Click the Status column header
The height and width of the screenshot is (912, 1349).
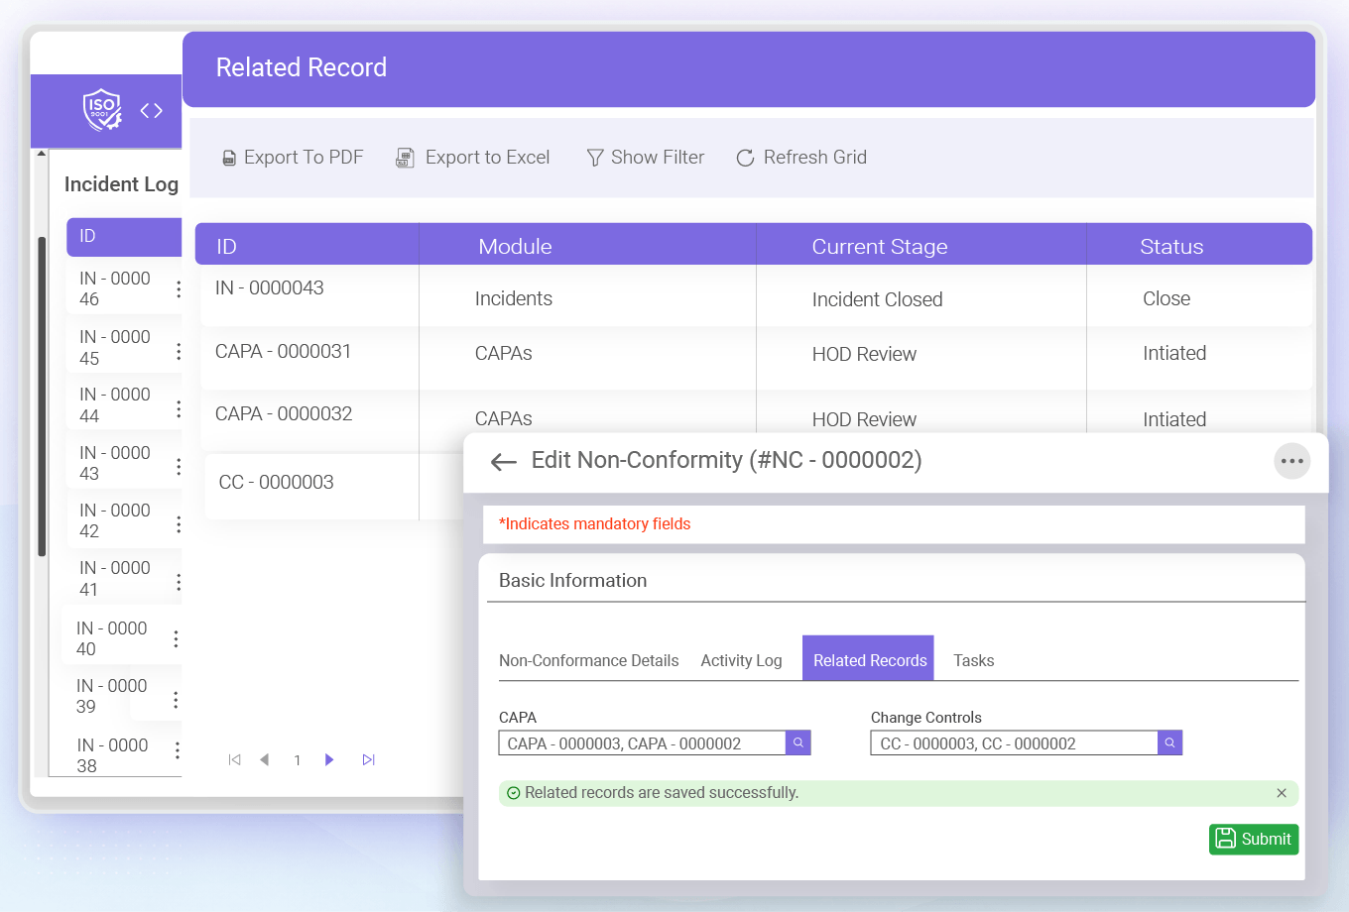click(1199, 245)
